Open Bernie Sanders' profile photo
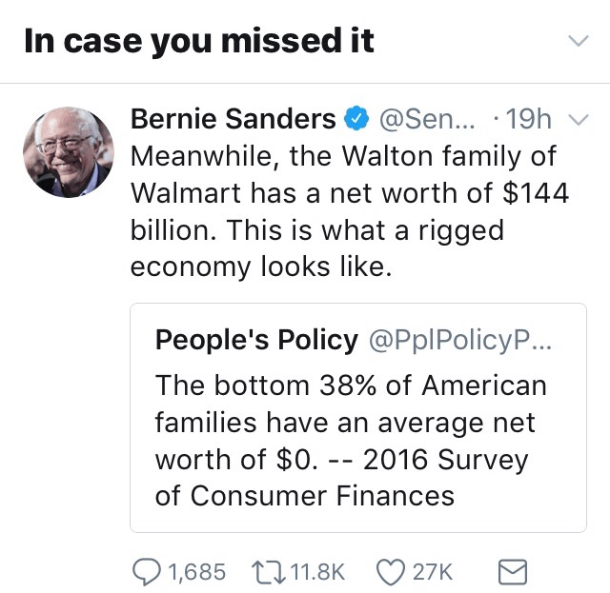Screen dimensions: 610x593 click(68, 151)
